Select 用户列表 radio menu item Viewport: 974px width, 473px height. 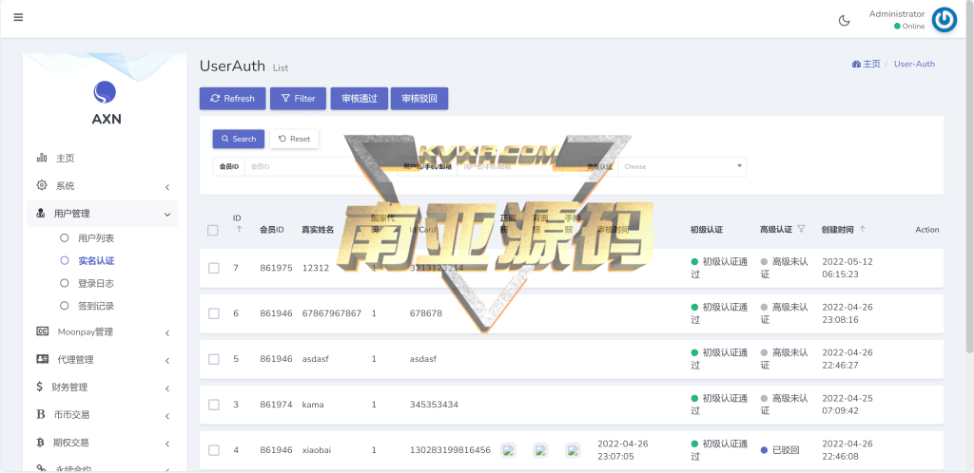(x=64, y=238)
